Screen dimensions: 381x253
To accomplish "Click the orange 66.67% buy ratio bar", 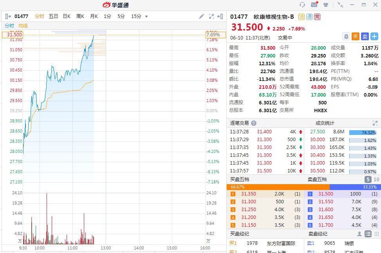I will 278,187.
